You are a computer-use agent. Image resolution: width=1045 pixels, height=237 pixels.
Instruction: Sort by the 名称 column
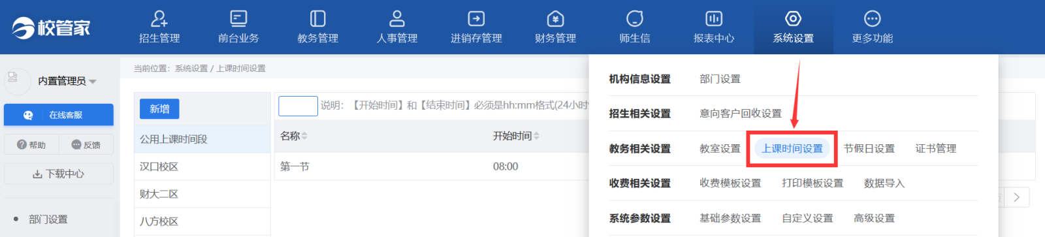pyautogui.click(x=293, y=136)
